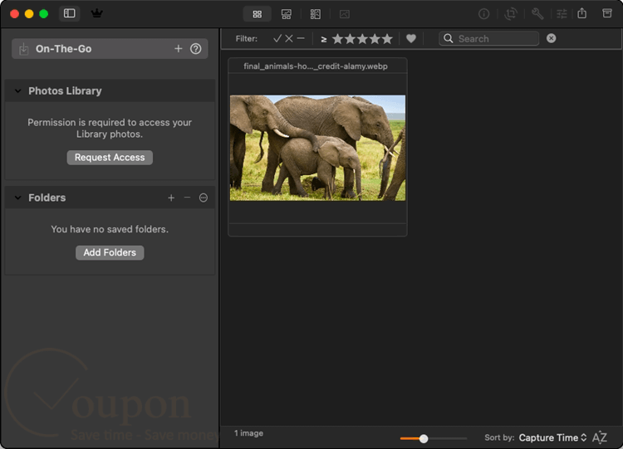
Task: Open the image info icon
Action: (483, 14)
